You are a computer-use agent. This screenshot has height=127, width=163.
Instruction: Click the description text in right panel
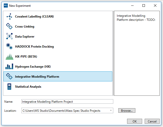point(136,18)
